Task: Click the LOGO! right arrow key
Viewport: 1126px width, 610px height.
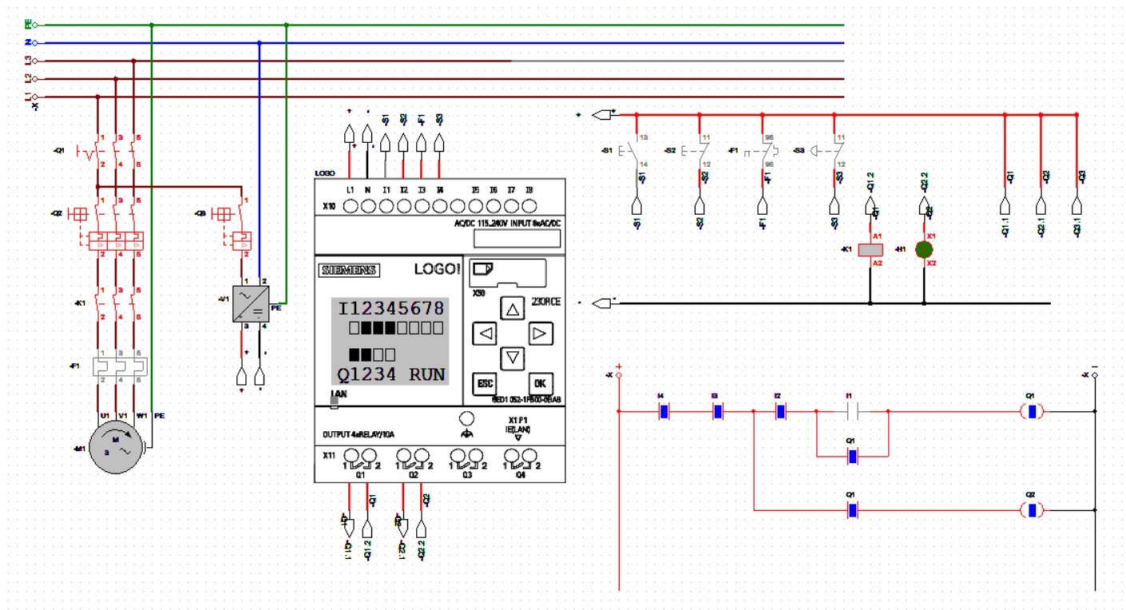Action: 541,333
